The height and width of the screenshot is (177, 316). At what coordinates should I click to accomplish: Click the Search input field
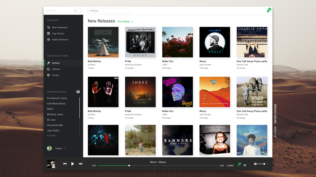[108, 11]
